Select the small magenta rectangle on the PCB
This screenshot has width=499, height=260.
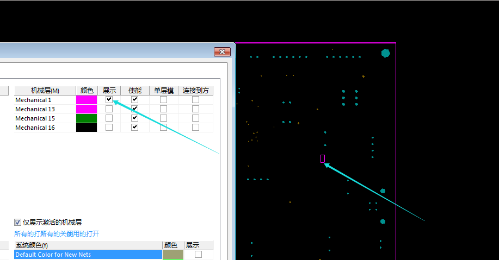[x=323, y=158]
